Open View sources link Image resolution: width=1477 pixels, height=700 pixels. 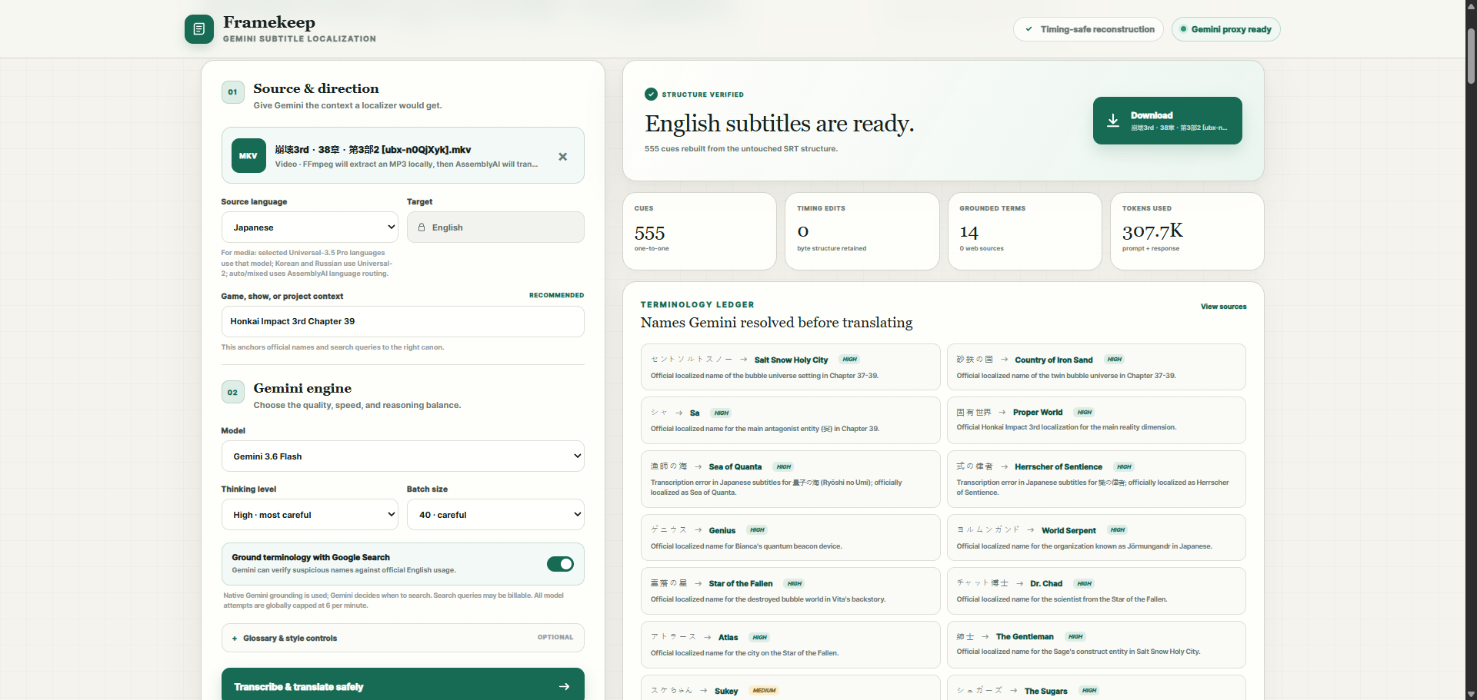(1223, 307)
